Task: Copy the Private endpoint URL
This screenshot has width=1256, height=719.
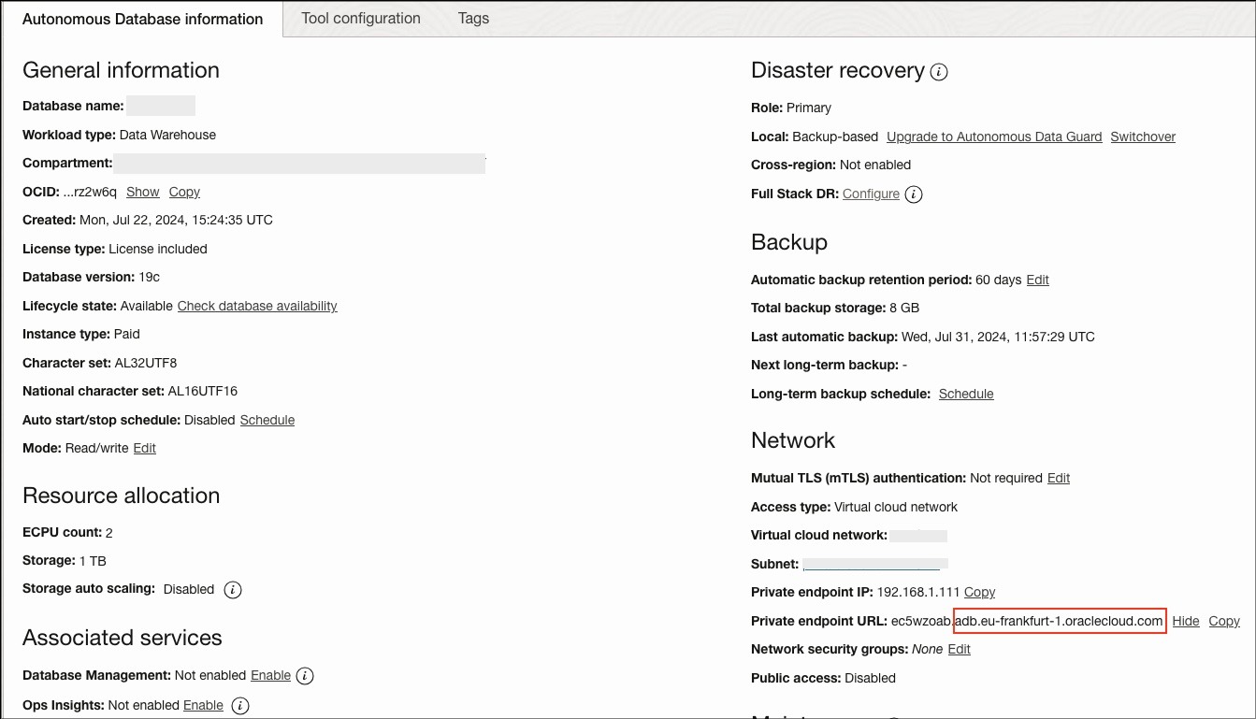Action: click(x=1223, y=621)
